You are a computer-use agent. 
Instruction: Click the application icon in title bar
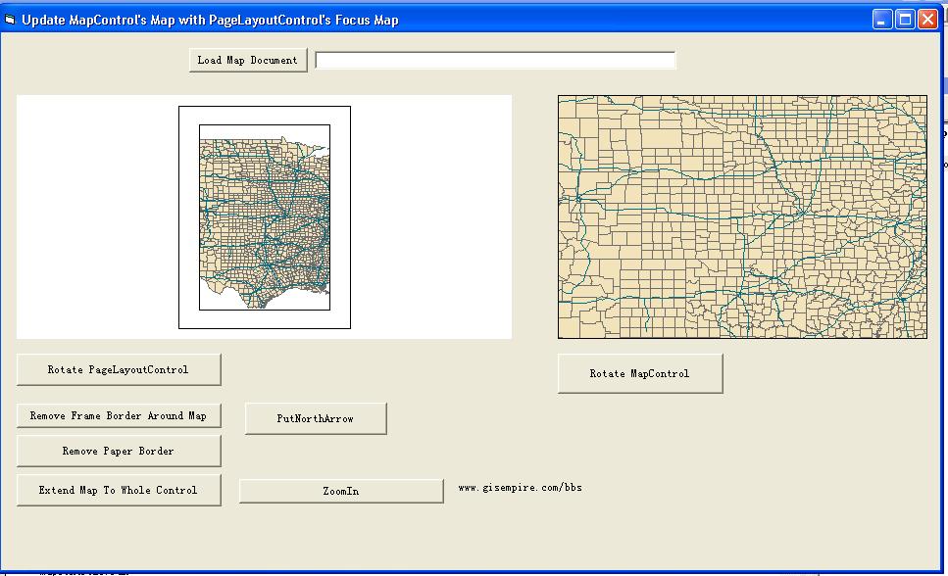click(10, 20)
